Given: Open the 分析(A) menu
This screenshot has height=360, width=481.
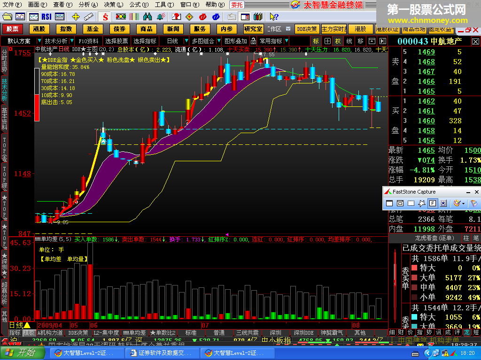Looking at the screenshot, I should point(88,5).
